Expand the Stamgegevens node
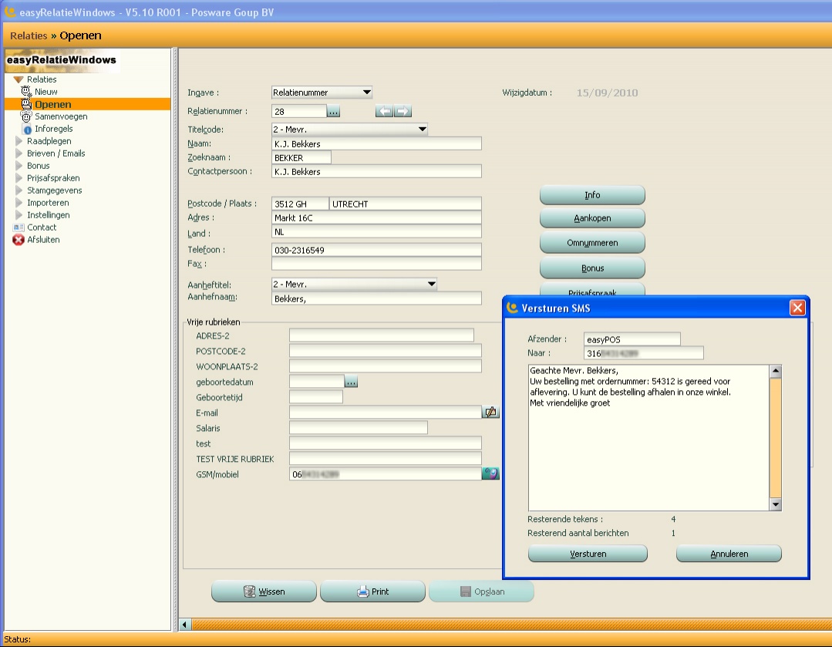This screenshot has width=832, height=647. point(19,190)
